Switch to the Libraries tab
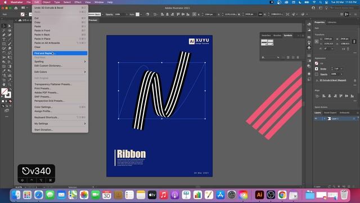 (332, 23)
